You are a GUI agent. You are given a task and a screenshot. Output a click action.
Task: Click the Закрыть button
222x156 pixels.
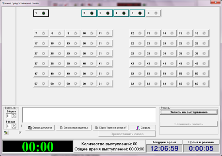pyautogui.click(x=143, y=128)
